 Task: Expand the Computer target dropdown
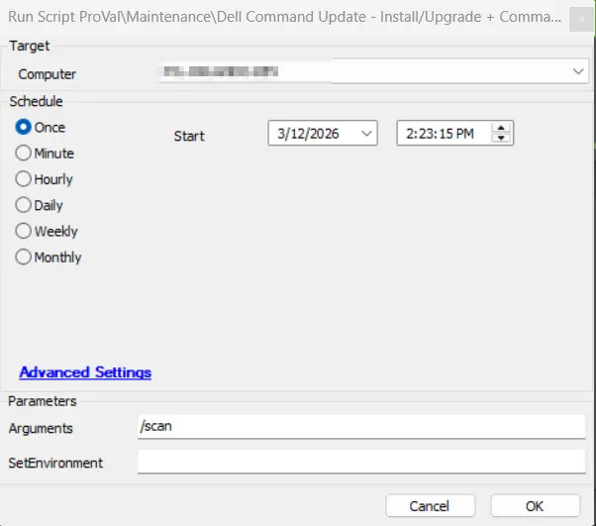[x=577, y=72]
